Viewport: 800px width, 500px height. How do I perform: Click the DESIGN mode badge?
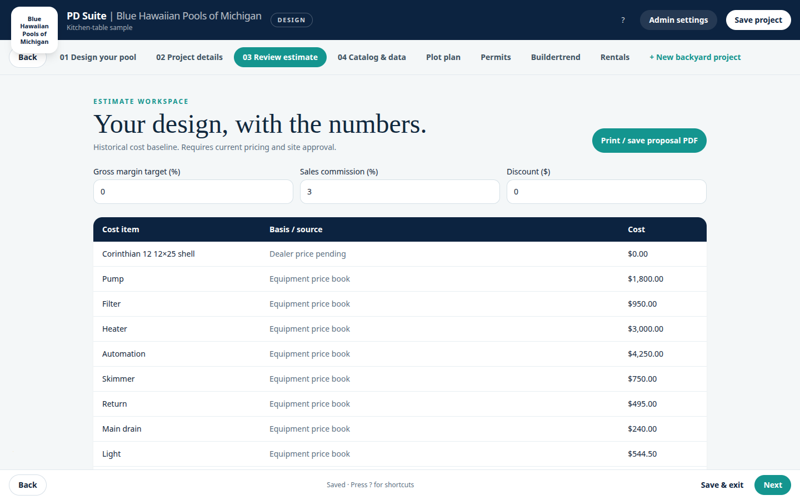[x=292, y=20]
